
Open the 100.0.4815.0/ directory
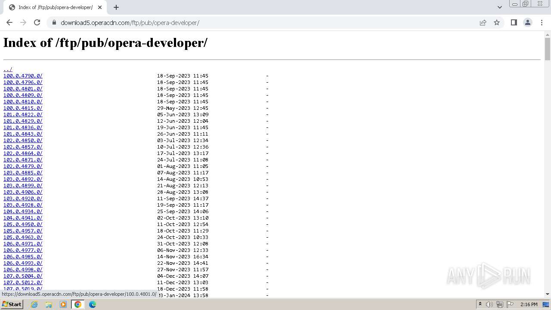(x=23, y=108)
